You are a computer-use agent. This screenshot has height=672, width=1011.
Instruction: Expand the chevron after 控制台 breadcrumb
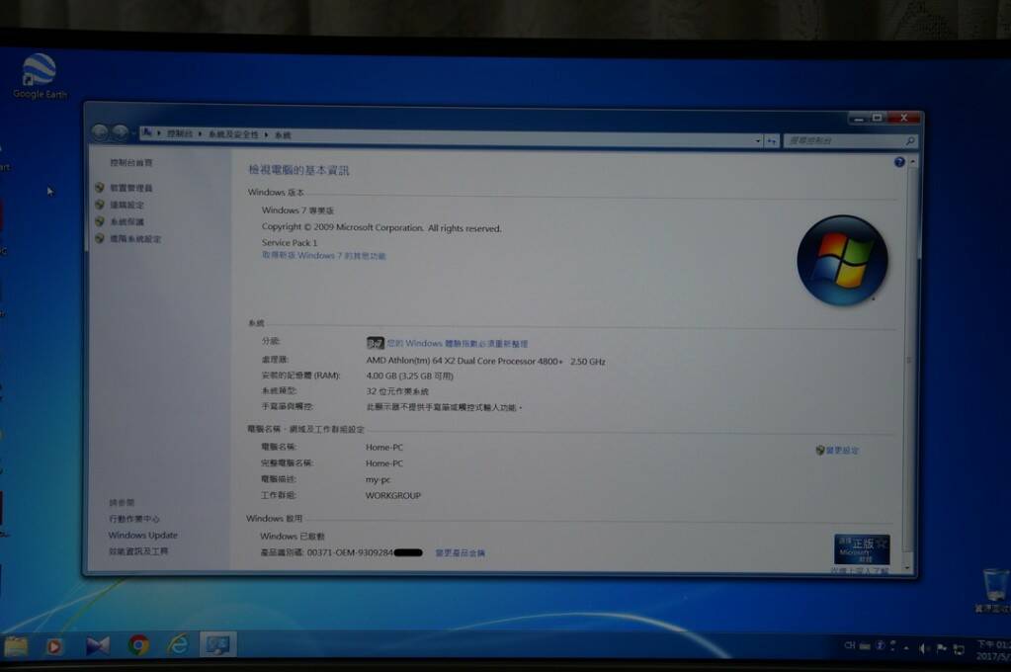tap(201, 134)
